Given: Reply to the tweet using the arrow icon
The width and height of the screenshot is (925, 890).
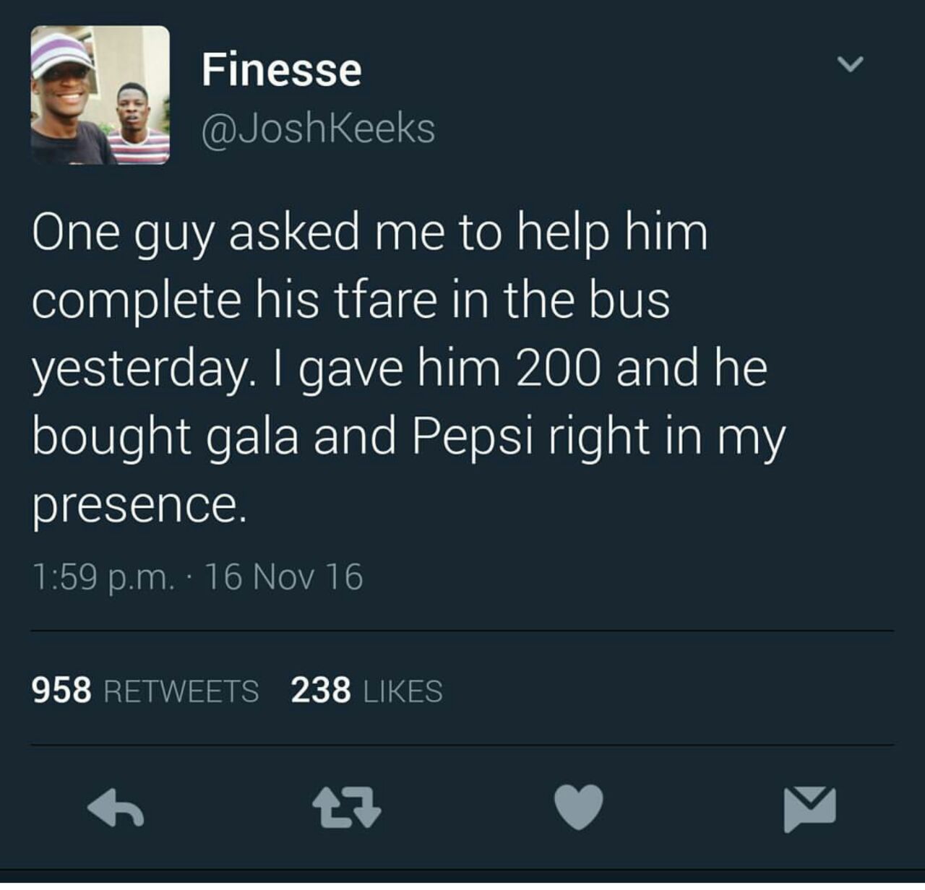Looking at the screenshot, I should pos(116,806).
